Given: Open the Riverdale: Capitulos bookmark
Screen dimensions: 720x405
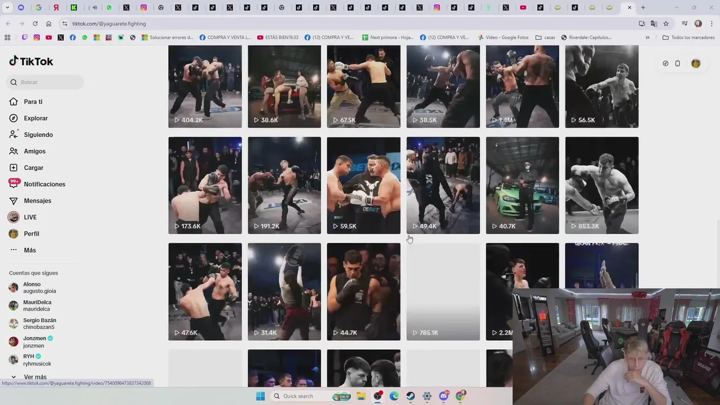Looking at the screenshot, I should [x=586, y=38].
